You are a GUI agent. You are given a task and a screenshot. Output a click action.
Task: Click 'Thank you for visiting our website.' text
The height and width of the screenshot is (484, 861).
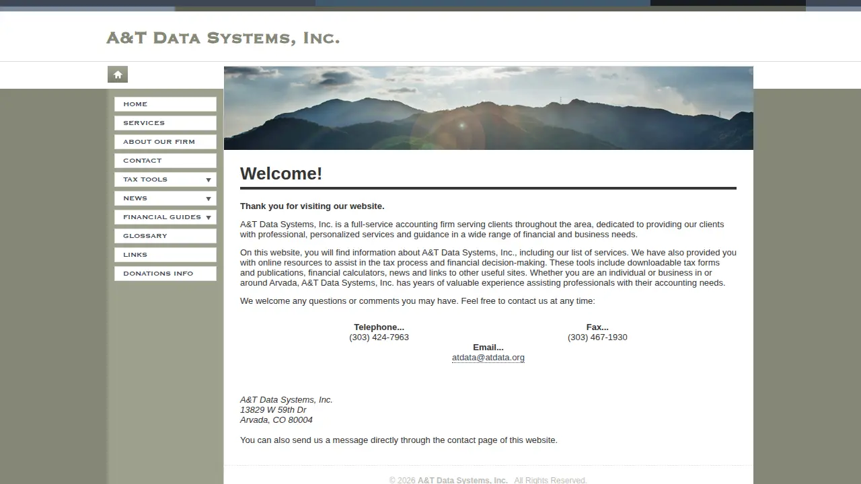coord(312,206)
